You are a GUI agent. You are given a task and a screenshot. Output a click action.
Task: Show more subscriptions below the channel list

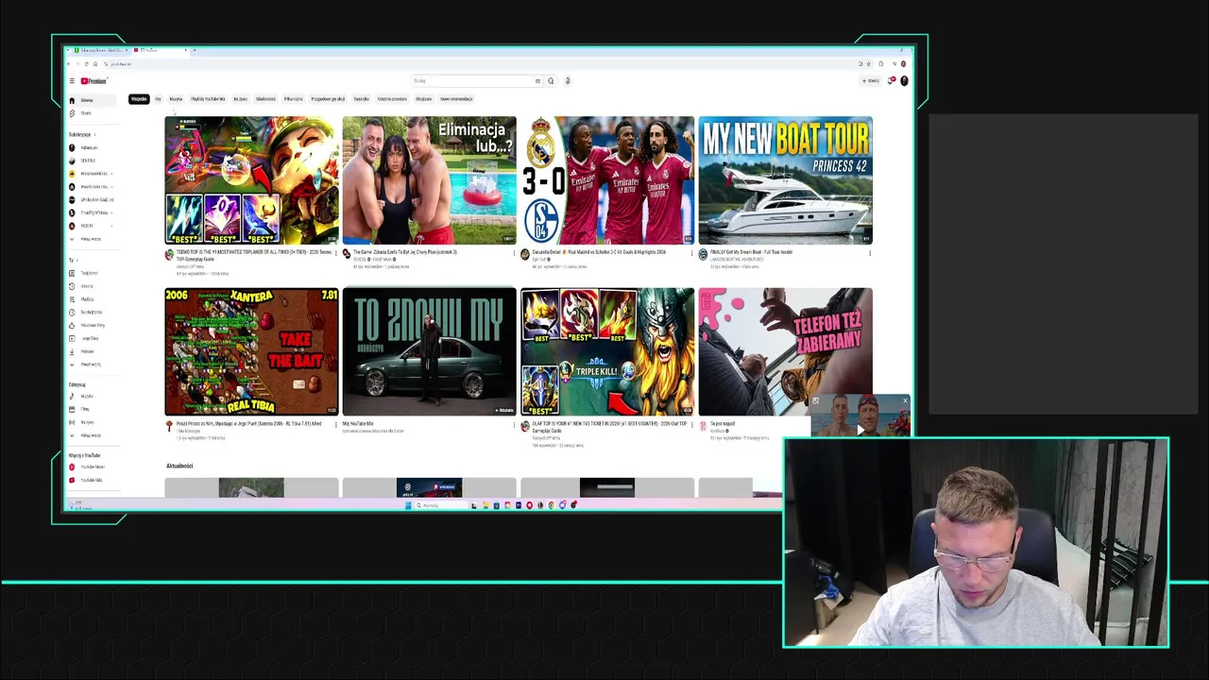[x=91, y=239]
